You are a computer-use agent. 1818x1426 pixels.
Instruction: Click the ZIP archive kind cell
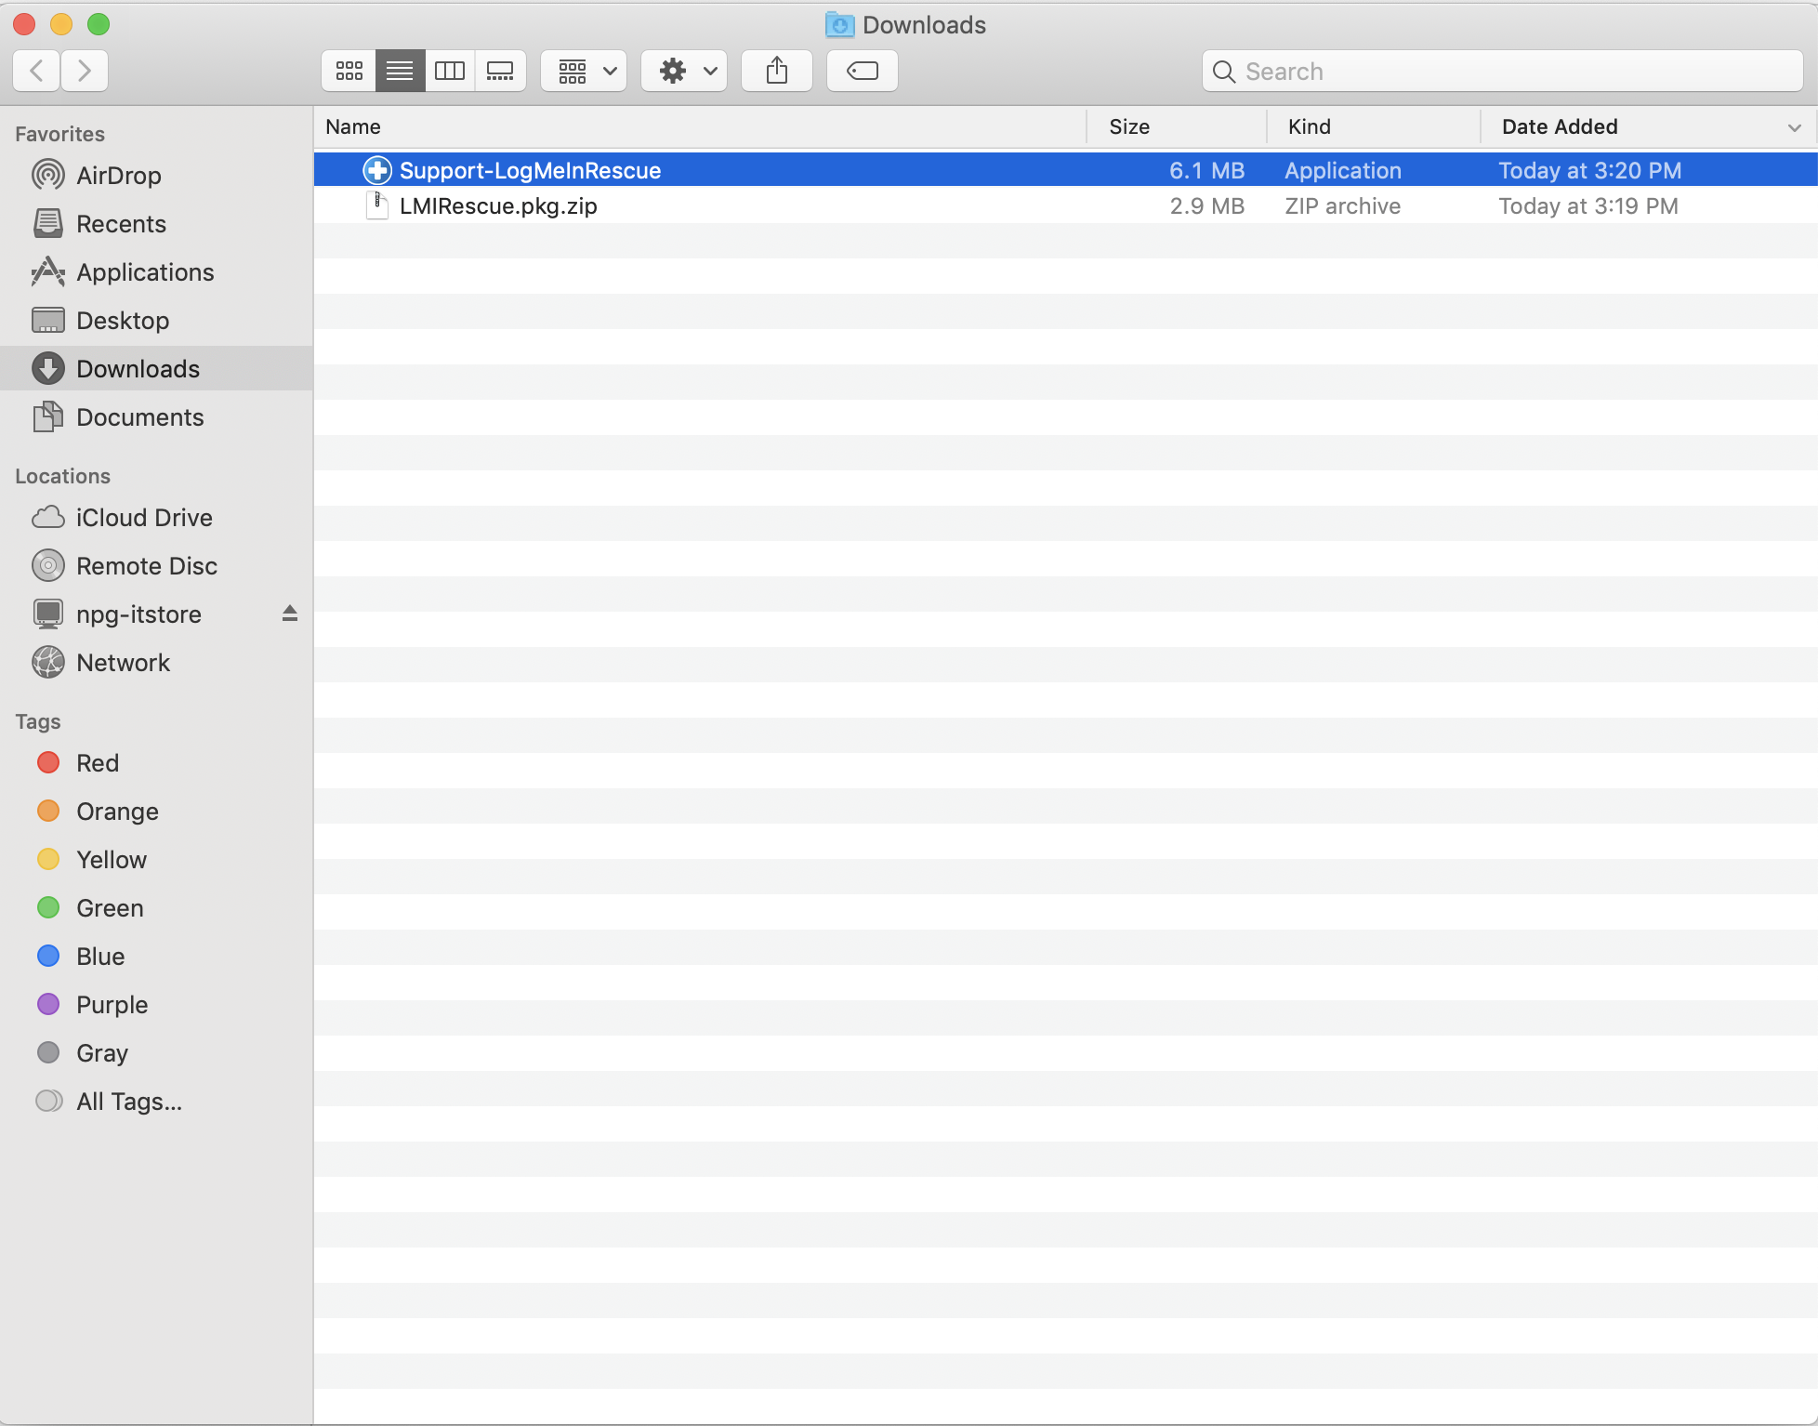1342,205
